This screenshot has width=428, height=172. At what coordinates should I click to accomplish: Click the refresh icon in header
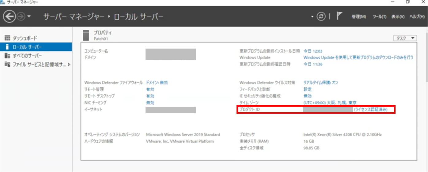click(321, 16)
